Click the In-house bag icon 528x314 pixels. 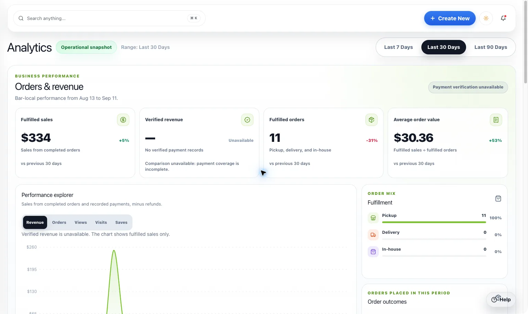click(373, 252)
